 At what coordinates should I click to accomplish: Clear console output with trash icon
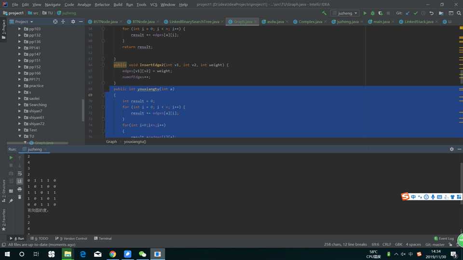coord(19,197)
